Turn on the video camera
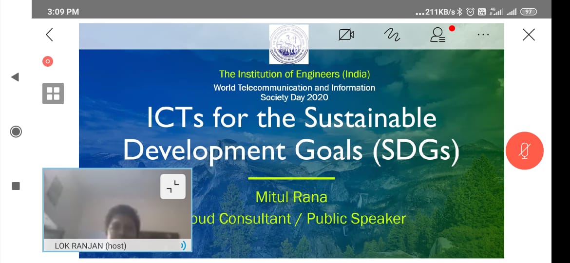The width and height of the screenshot is (570, 263). (x=346, y=35)
